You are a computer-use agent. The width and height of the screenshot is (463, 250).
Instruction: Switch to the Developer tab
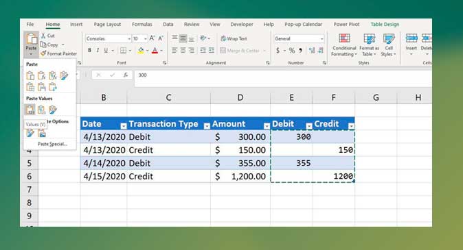242,24
